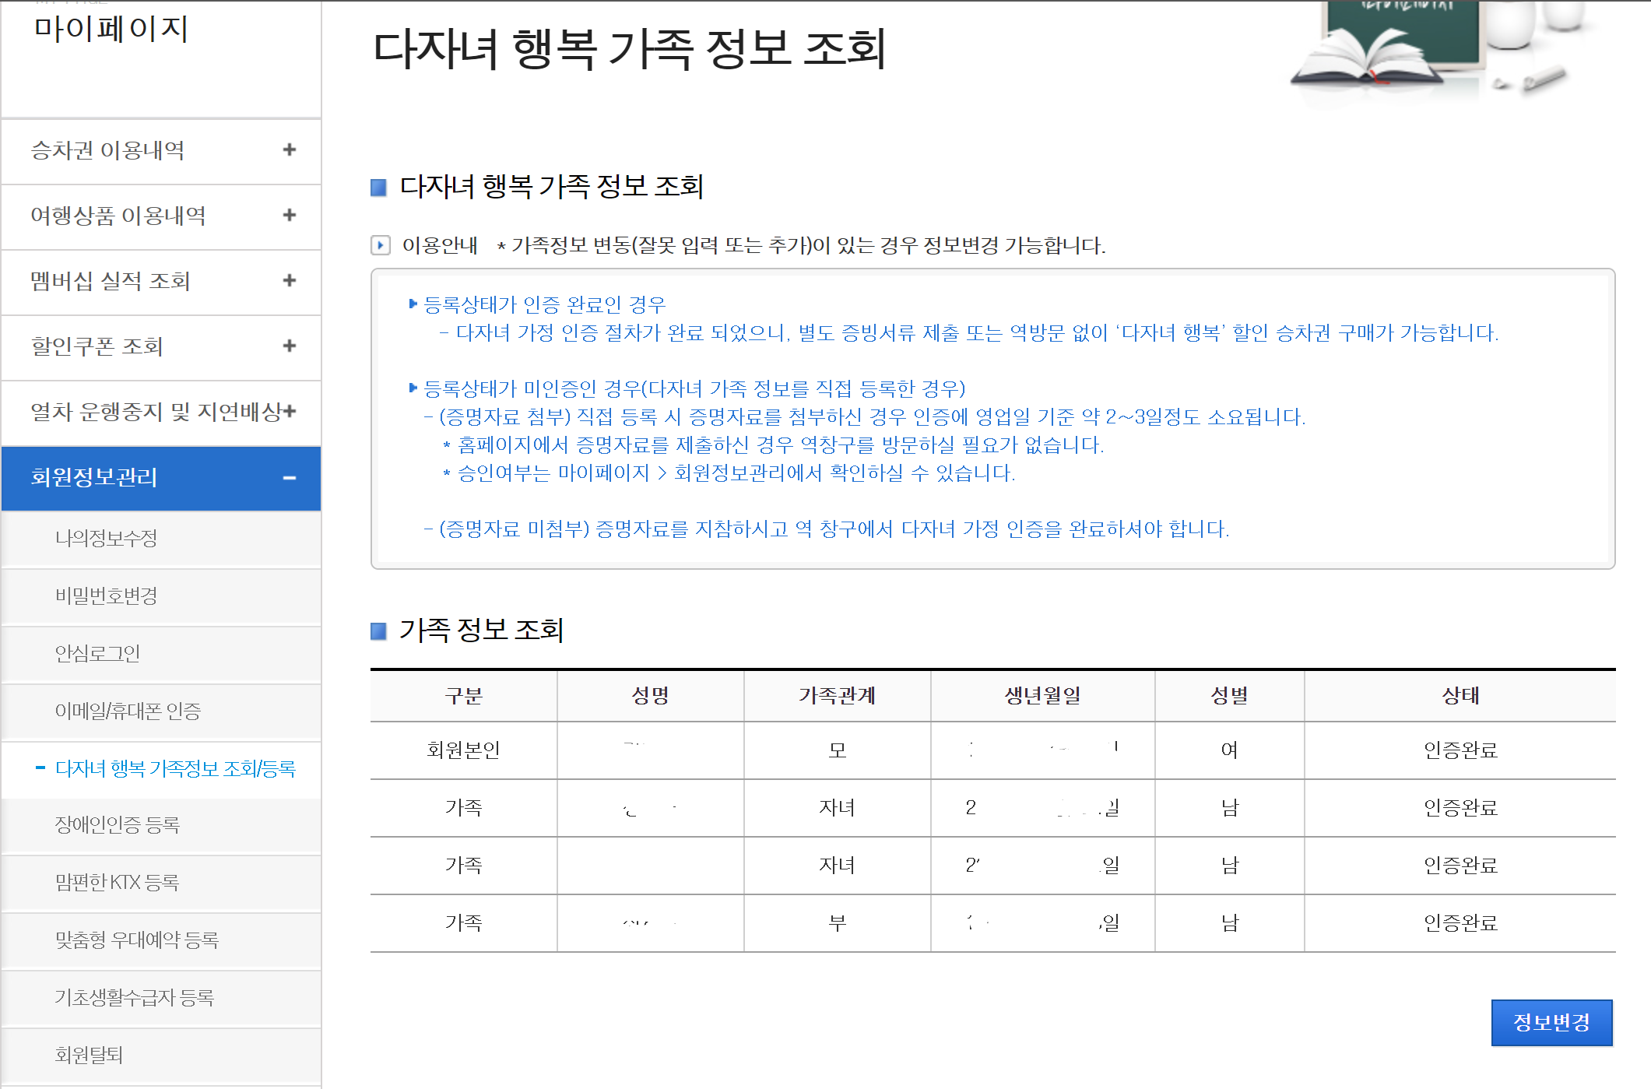Image resolution: width=1651 pixels, height=1089 pixels.
Task: Click the 이용안내 arrow icon
Action: click(380, 245)
